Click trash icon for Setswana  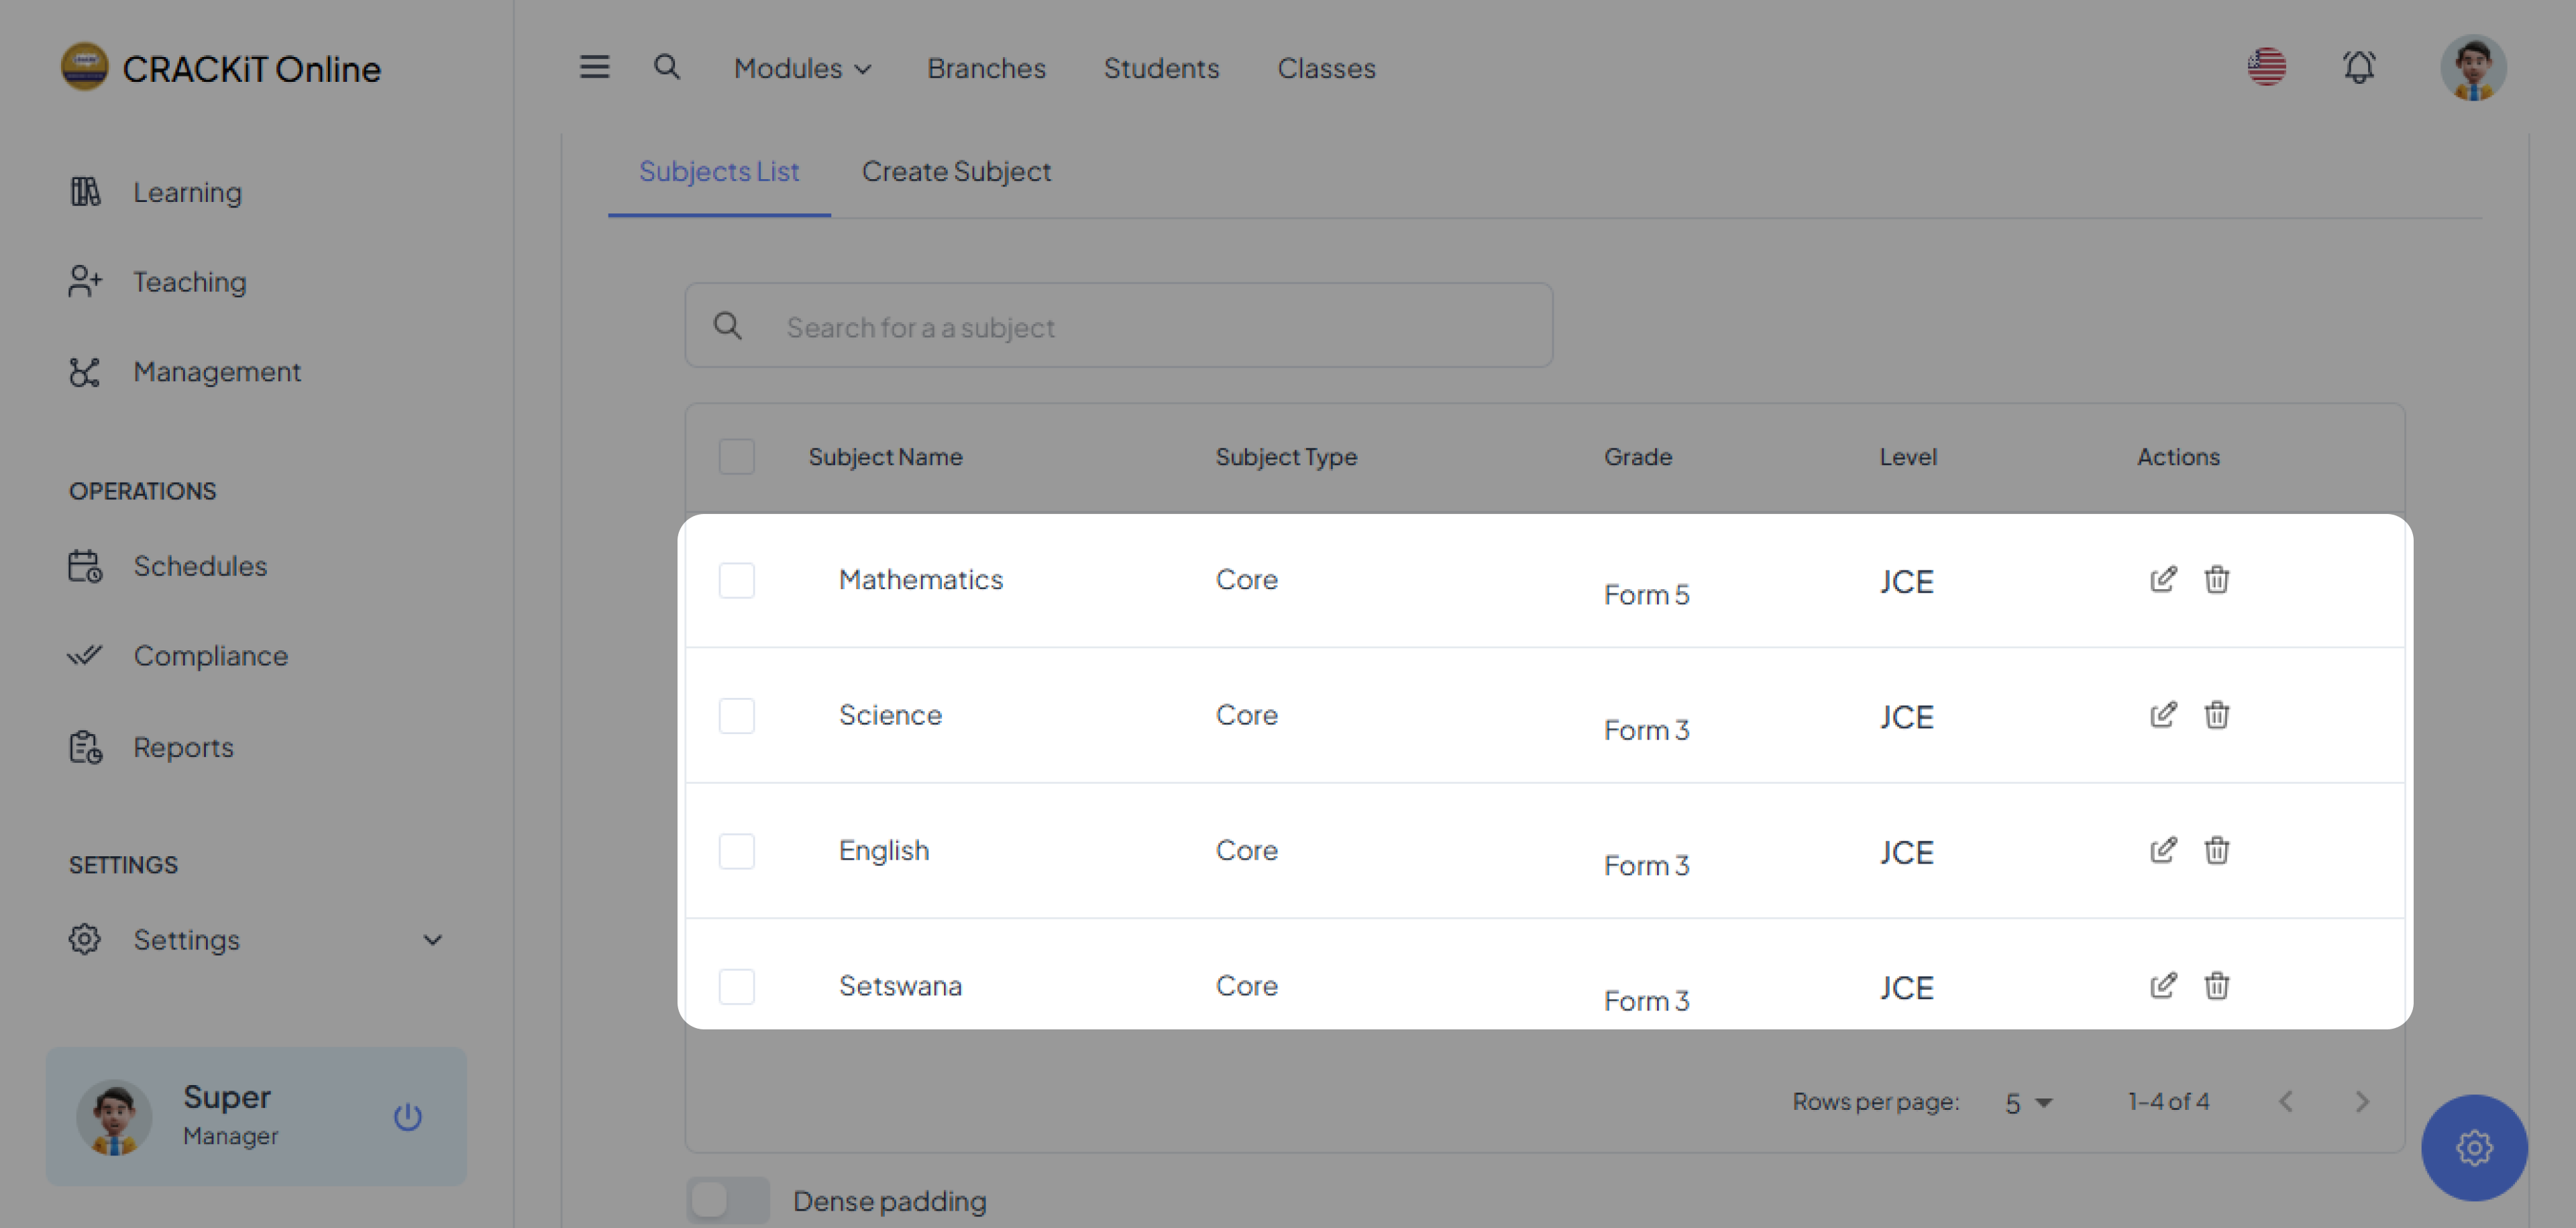tap(2216, 985)
